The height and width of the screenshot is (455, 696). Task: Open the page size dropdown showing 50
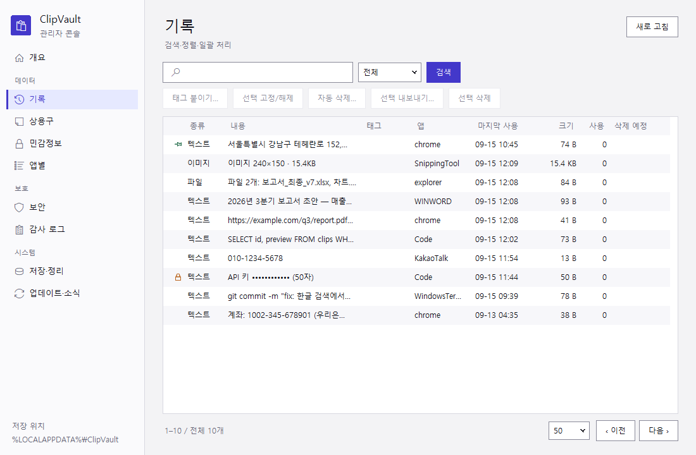pos(569,430)
